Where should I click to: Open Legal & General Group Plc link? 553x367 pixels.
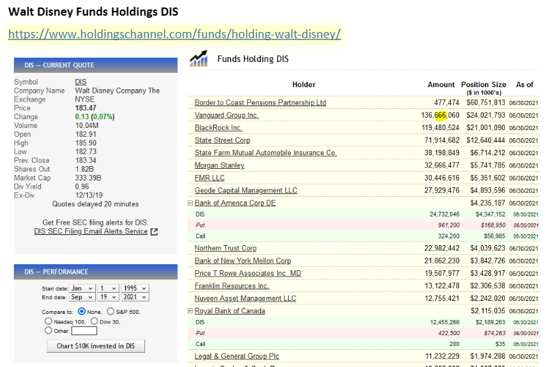point(236,356)
